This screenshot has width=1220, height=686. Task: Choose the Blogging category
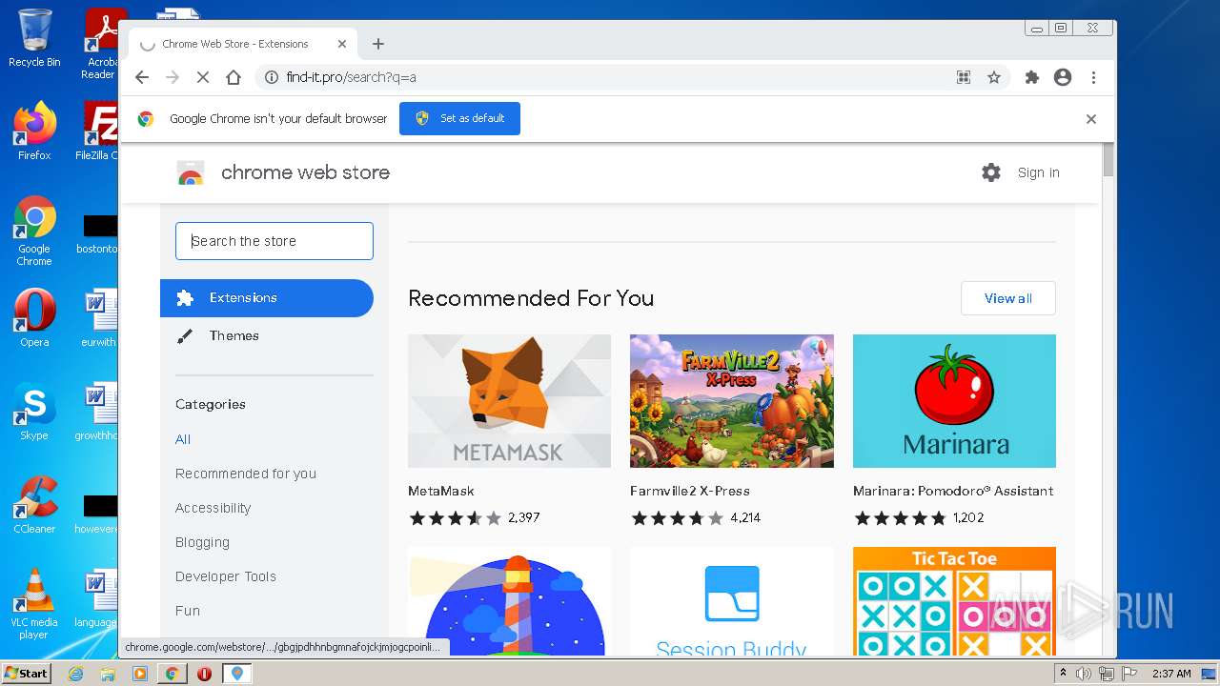pyautogui.click(x=202, y=542)
